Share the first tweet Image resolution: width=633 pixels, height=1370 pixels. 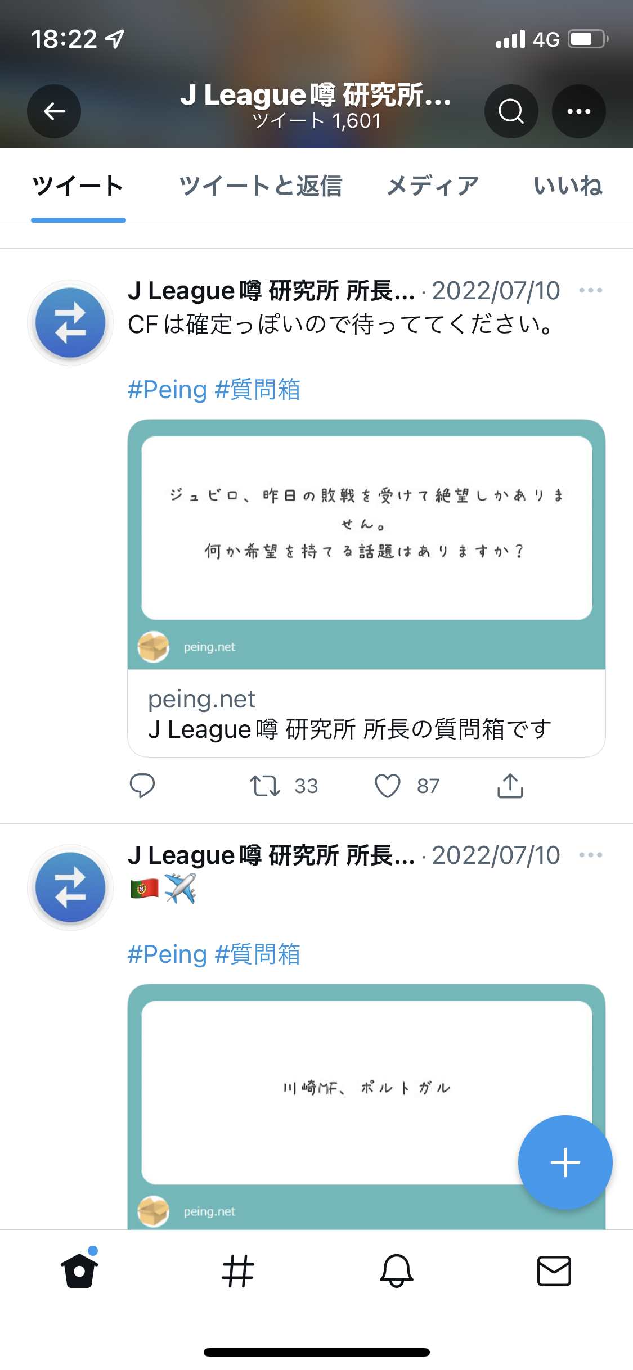pos(510,786)
